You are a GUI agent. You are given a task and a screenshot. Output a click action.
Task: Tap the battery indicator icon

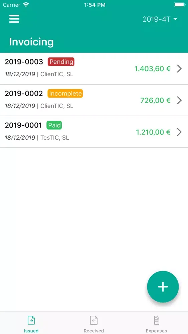point(179,5)
